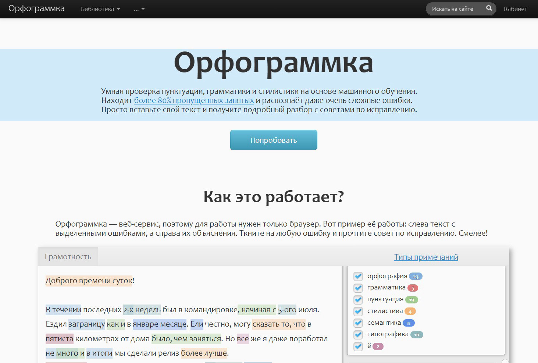This screenshot has height=363, width=538.
Task: Click the ё count badge 2
Action: pyautogui.click(x=378, y=346)
